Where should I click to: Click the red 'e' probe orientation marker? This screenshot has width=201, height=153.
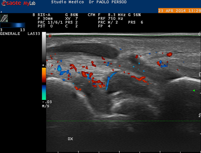click(50, 36)
